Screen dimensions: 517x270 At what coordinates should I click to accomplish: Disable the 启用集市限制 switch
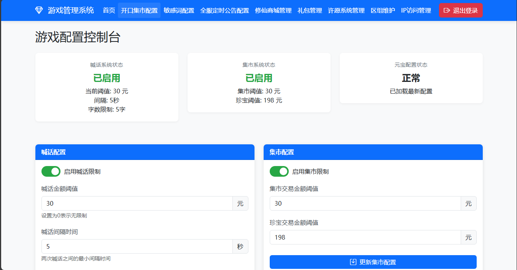(279, 171)
